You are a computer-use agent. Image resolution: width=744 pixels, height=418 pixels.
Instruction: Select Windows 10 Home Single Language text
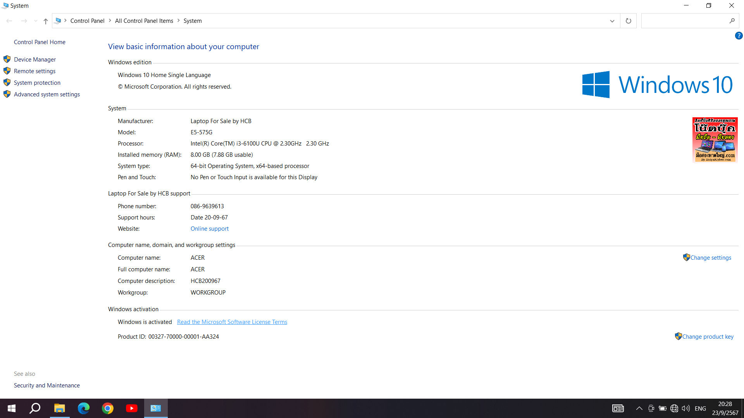[164, 75]
